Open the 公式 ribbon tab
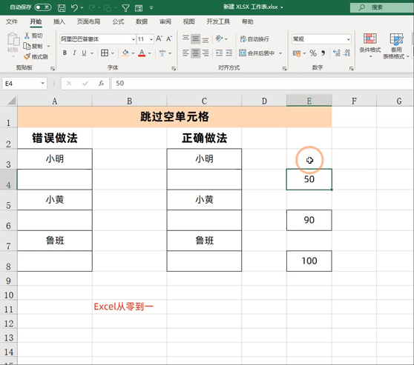 click(x=118, y=21)
